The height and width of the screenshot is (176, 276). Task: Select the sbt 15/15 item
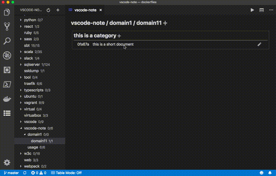[40, 45]
